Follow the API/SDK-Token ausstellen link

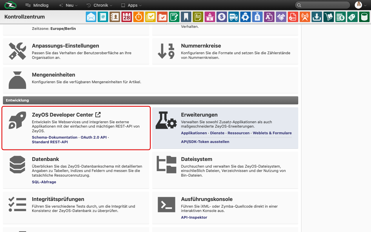[x=205, y=142]
